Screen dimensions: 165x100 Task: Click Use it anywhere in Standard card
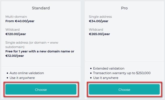tap(22, 78)
